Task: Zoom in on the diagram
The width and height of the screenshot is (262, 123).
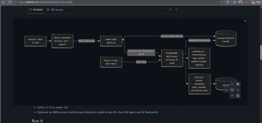Action: pyautogui.click(x=238, y=84)
